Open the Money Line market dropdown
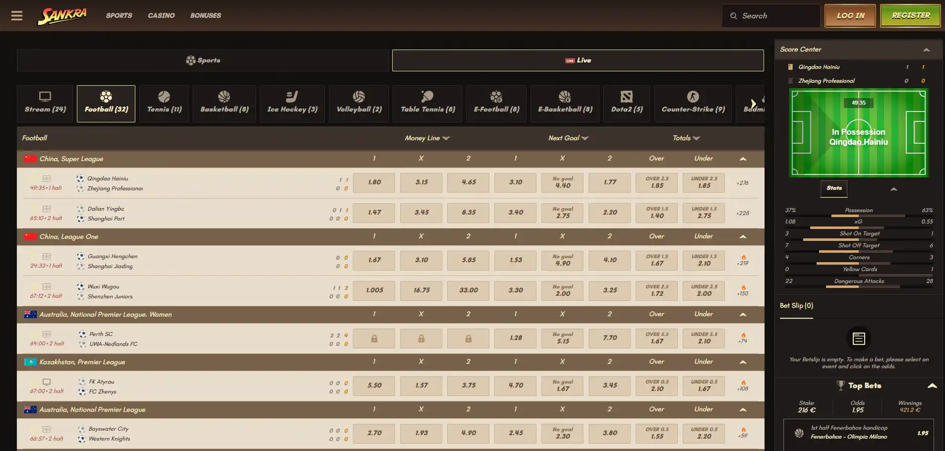The width and height of the screenshot is (945, 451). tap(427, 138)
